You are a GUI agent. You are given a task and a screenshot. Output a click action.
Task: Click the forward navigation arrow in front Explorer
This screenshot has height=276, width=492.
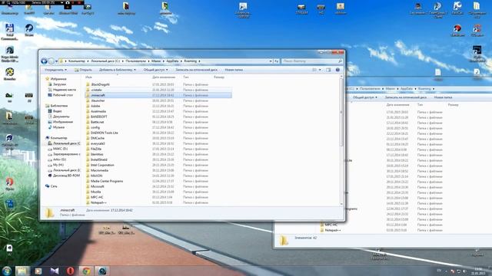[52, 61]
